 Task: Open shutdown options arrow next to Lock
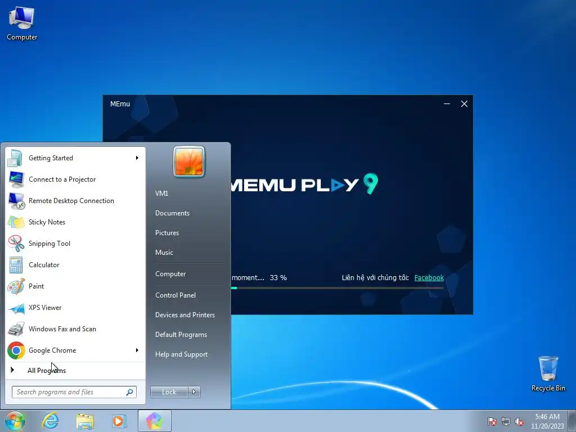pos(194,392)
